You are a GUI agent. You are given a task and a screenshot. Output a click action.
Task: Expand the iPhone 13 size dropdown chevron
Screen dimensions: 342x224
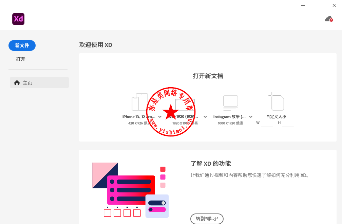point(160,117)
